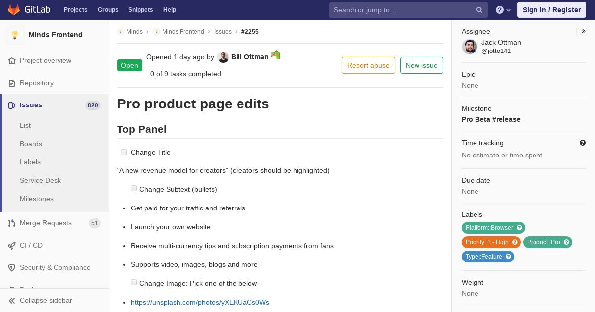Screen dimensions: 595x312
Task: Tick the Change Image task checkbox
Action: point(134,282)
